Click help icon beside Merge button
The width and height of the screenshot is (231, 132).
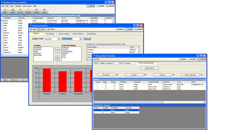coord(173,75)
